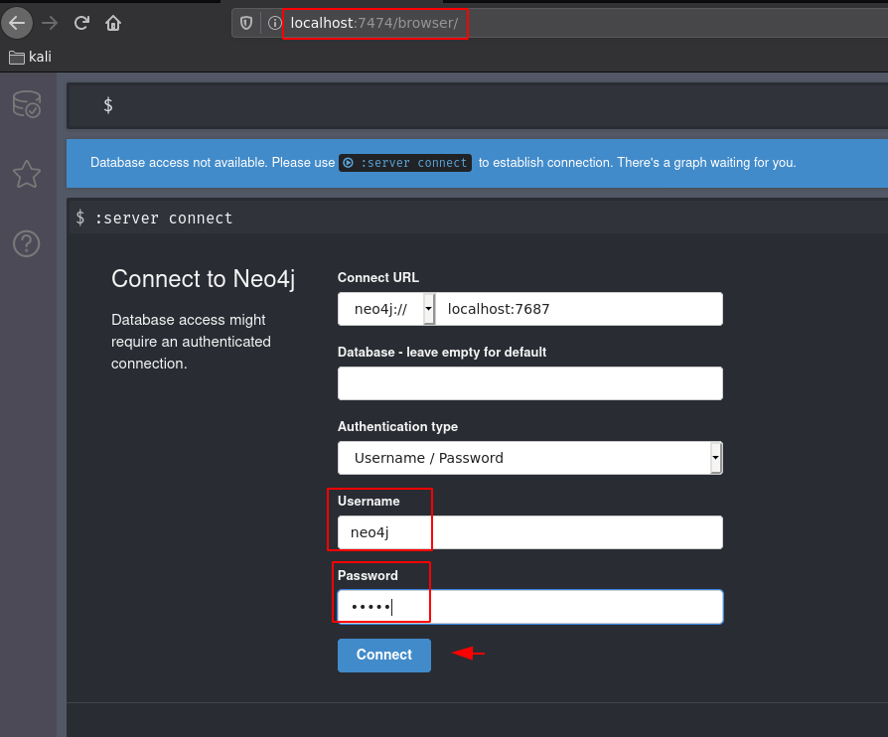
Task: Select the Database name input field
Action: 529,383
